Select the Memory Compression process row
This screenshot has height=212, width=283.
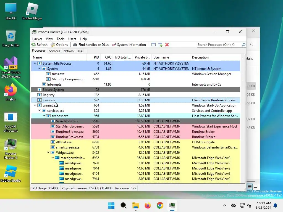(x=135, y=79)
